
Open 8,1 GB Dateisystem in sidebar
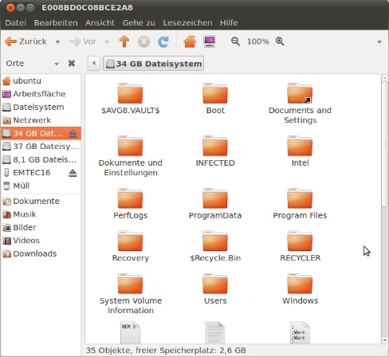41,159
